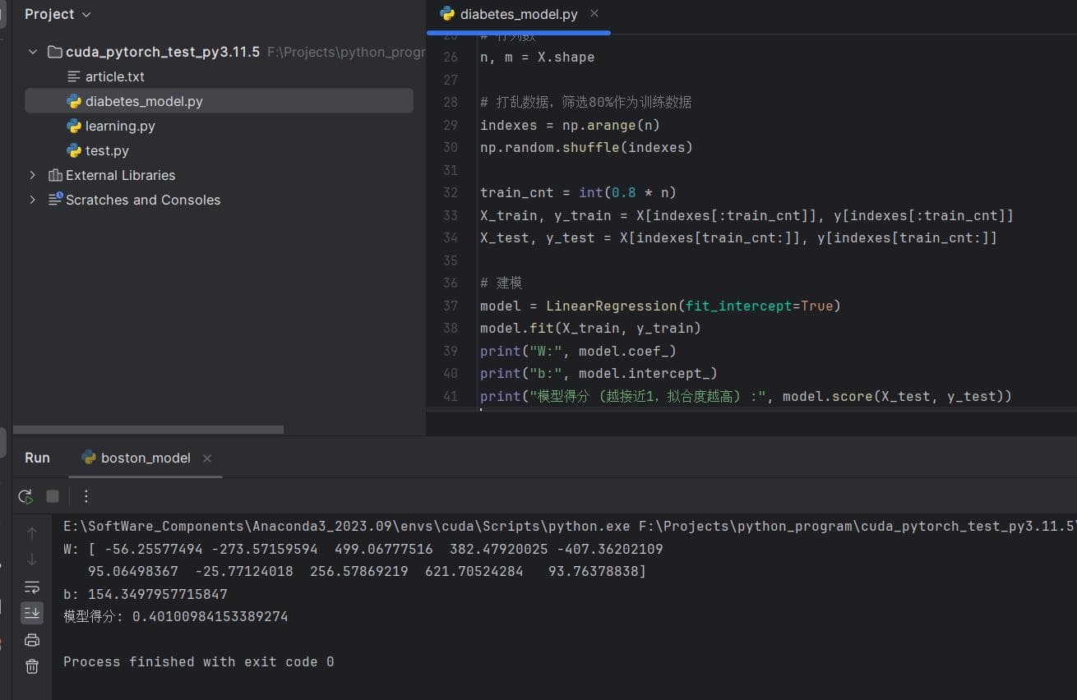Click the down arrow in Run console
This screenshot has height=700, width=1077.
(x=32, y=560)
